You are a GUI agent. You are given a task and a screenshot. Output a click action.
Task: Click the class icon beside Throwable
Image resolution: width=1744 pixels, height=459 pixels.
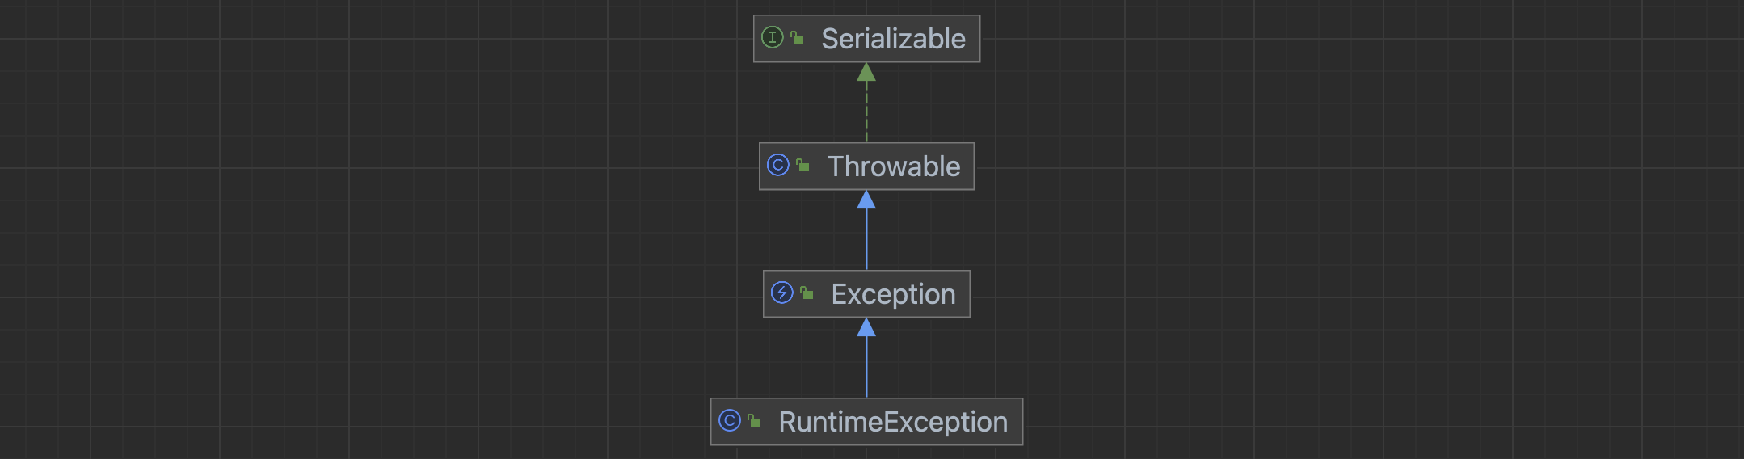click(x=777, y=165)
